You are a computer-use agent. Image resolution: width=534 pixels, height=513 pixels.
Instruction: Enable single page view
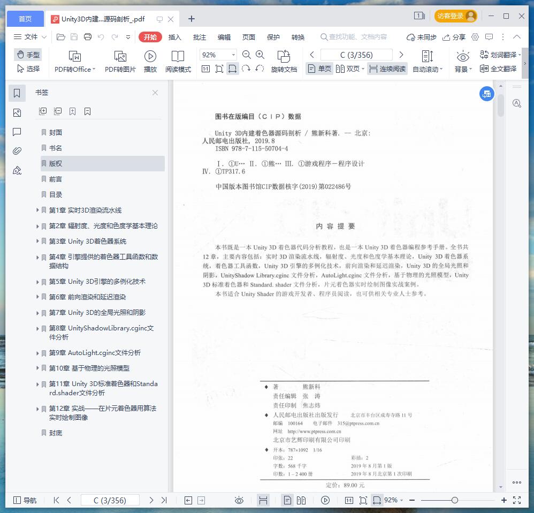point(319,69)
